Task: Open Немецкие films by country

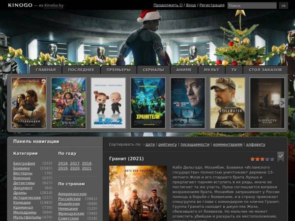Action: click(x=68, y=209)
